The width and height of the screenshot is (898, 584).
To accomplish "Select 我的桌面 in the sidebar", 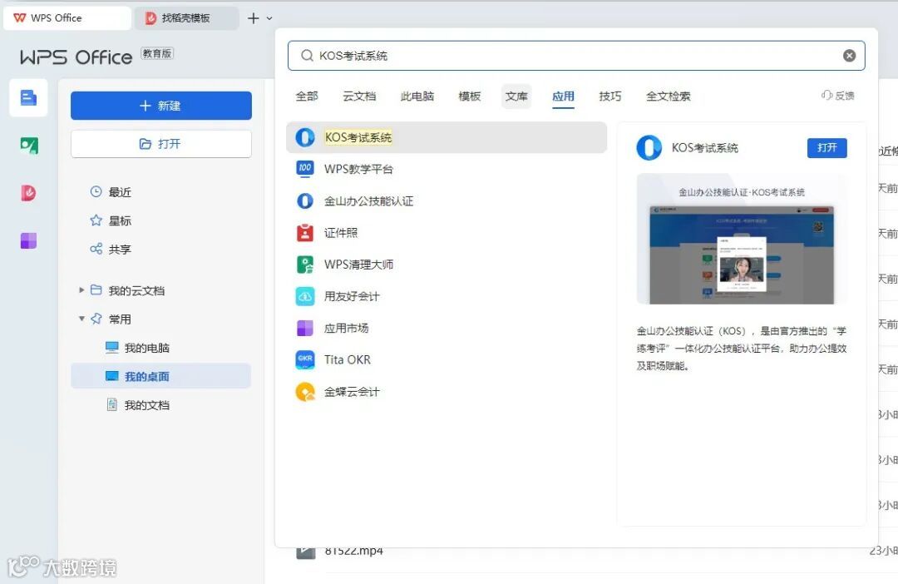I will pos(161,376).
